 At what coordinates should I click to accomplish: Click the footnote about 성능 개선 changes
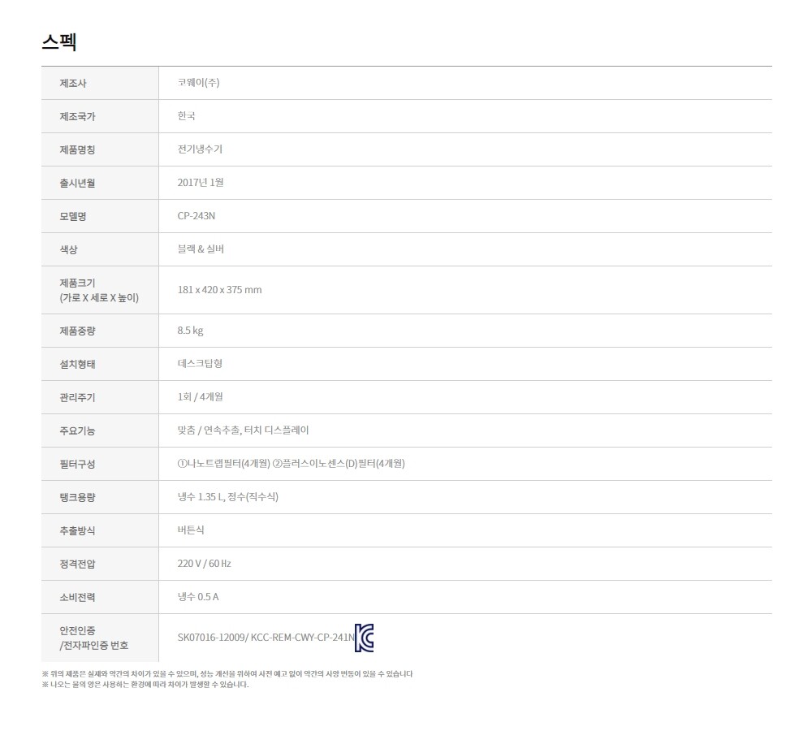click(x=227, y=673)
